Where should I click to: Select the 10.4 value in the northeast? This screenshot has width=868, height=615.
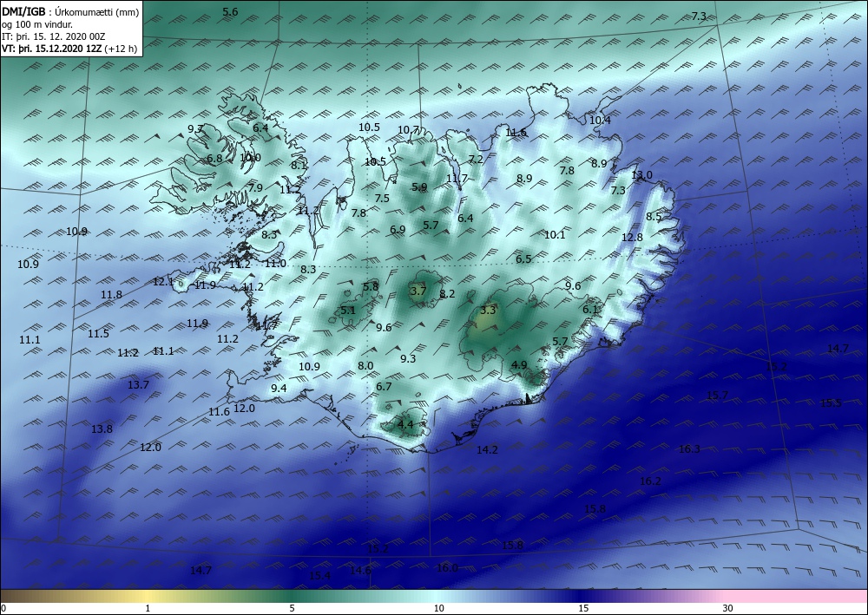coord(600,120)
